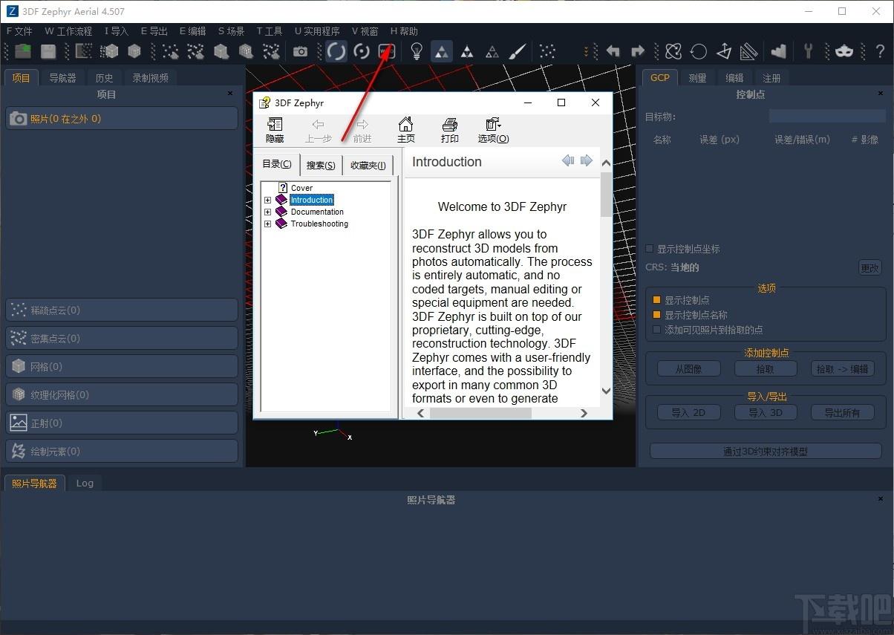Screen dimensions: 894x635
Task: Open the W 工作流程 menu
Action: click(68, 31)
